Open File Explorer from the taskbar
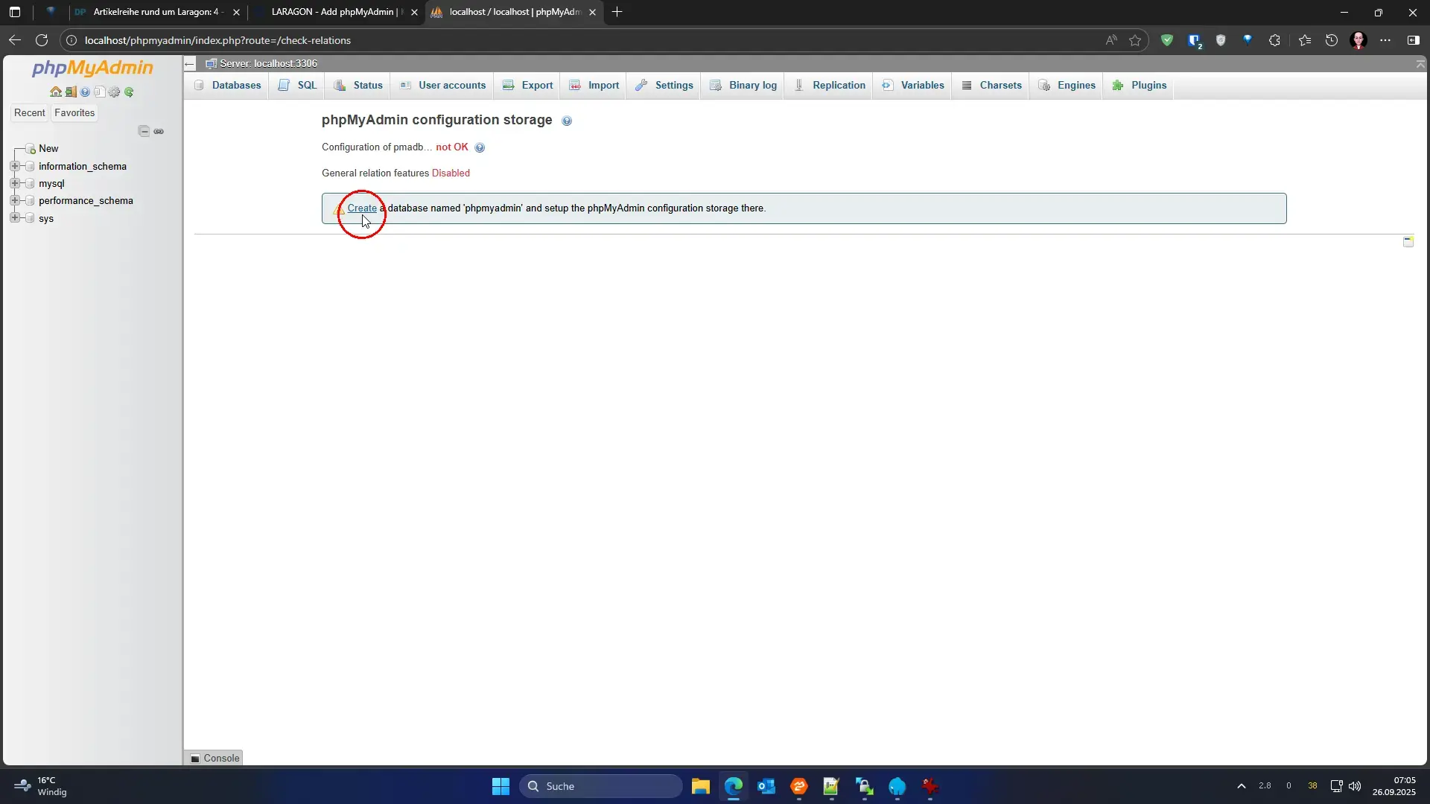Viewport: 1430px width, 804px height. pyautogui.click(x=700, y=786)
